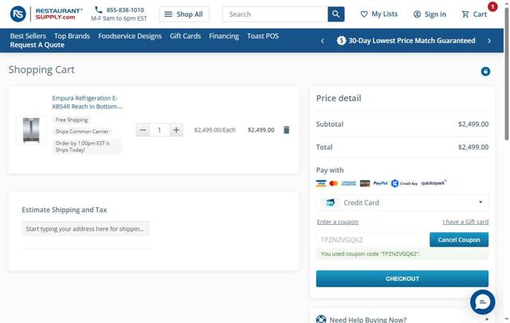Click the quantity field showing 1
The height and width of the screenshot is (323, 510).
pyautogui.click(x=159, y=130)
